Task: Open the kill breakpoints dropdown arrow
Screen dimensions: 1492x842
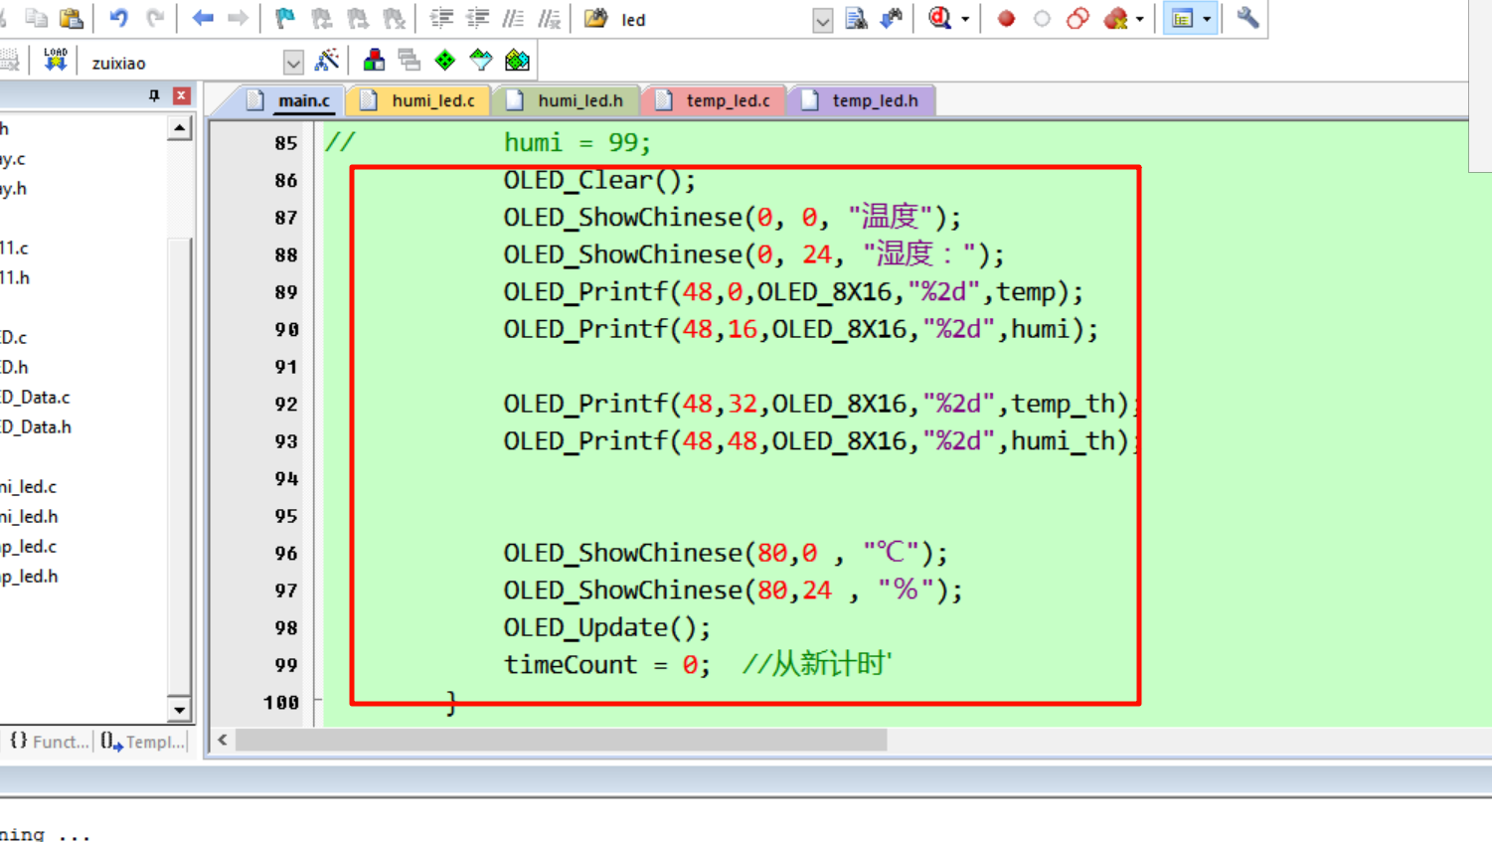Action: (1139, 19)
